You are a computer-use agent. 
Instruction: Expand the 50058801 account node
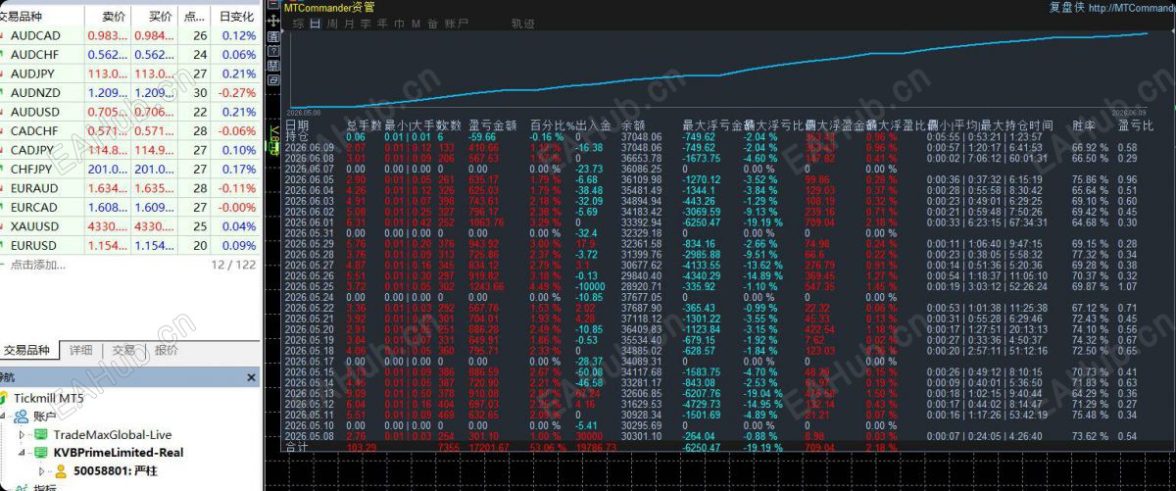coord(41,471)
